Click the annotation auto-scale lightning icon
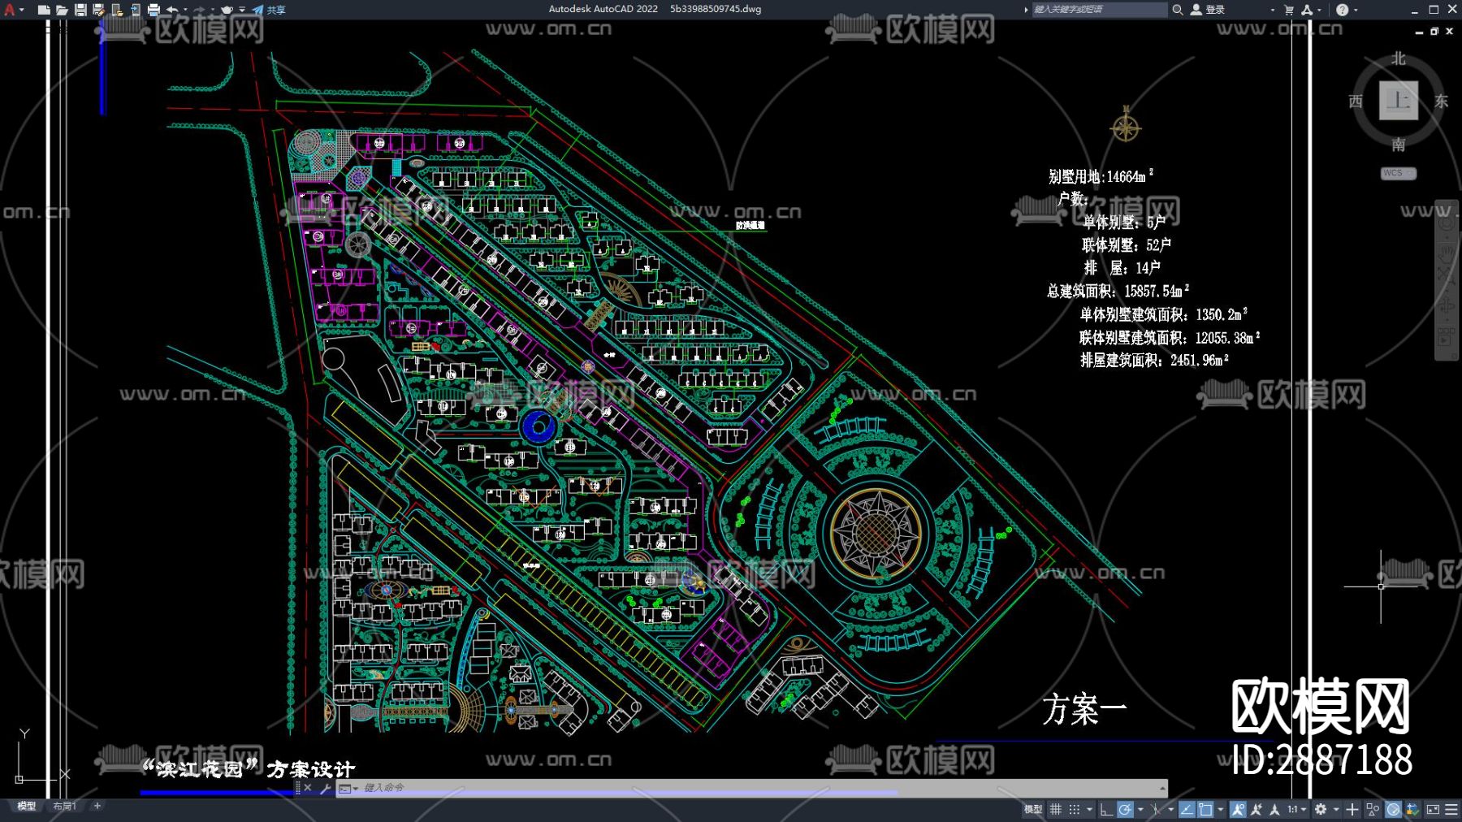The image size is (1462, 822). tap(1256, 809)
